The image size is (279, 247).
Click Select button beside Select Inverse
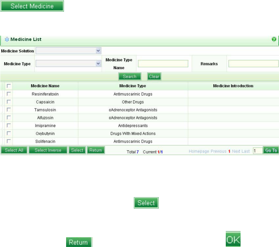(x=77, y=150)
